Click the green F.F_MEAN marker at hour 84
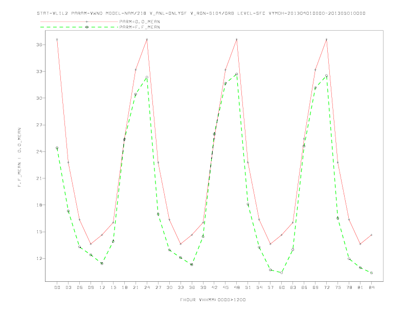405x313 pixels. (x=371, y=273)
